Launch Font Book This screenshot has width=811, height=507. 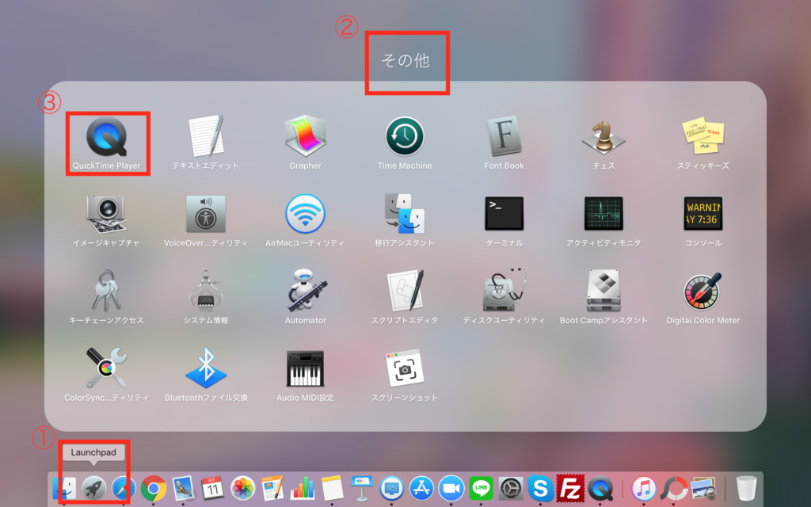504,136
